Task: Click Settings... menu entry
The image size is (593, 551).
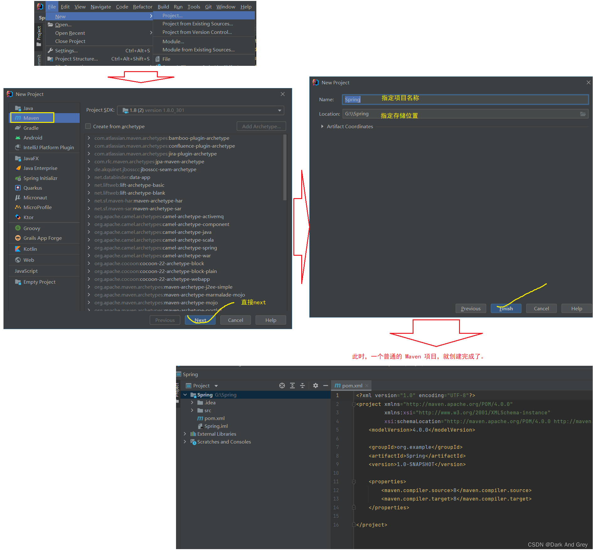Action: [99, 50]
